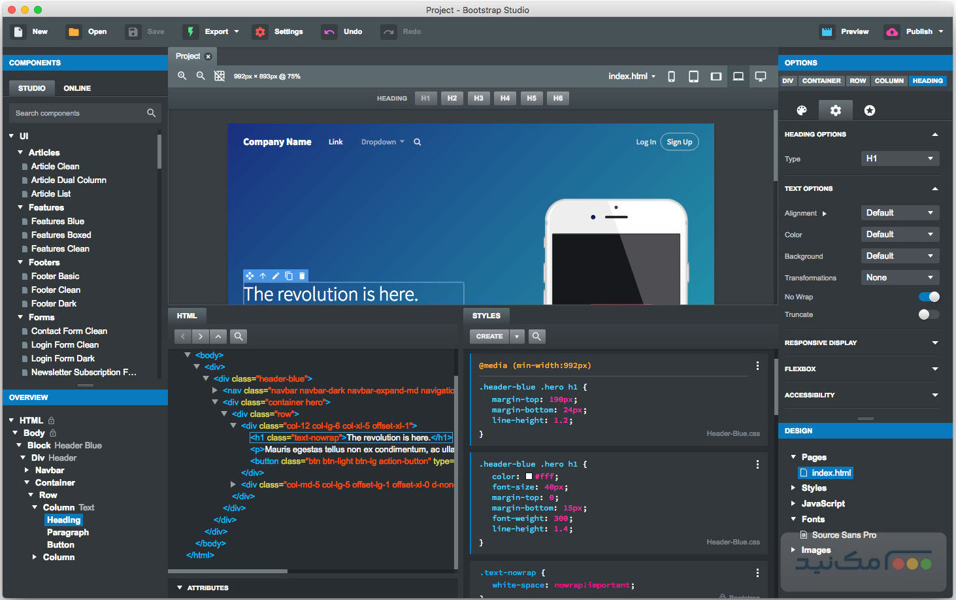Switch canvas to widescreen monitor preview
Image resolution: width=956 pixels, height=600 pixels.
[x=761, y=76]
